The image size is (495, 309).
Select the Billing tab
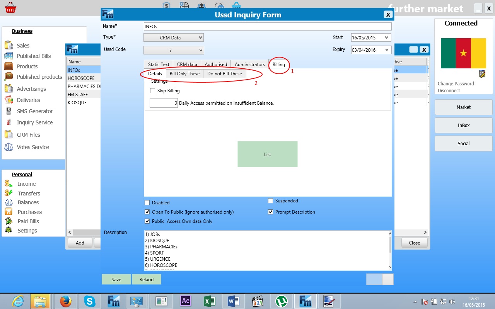pos(278,64)
